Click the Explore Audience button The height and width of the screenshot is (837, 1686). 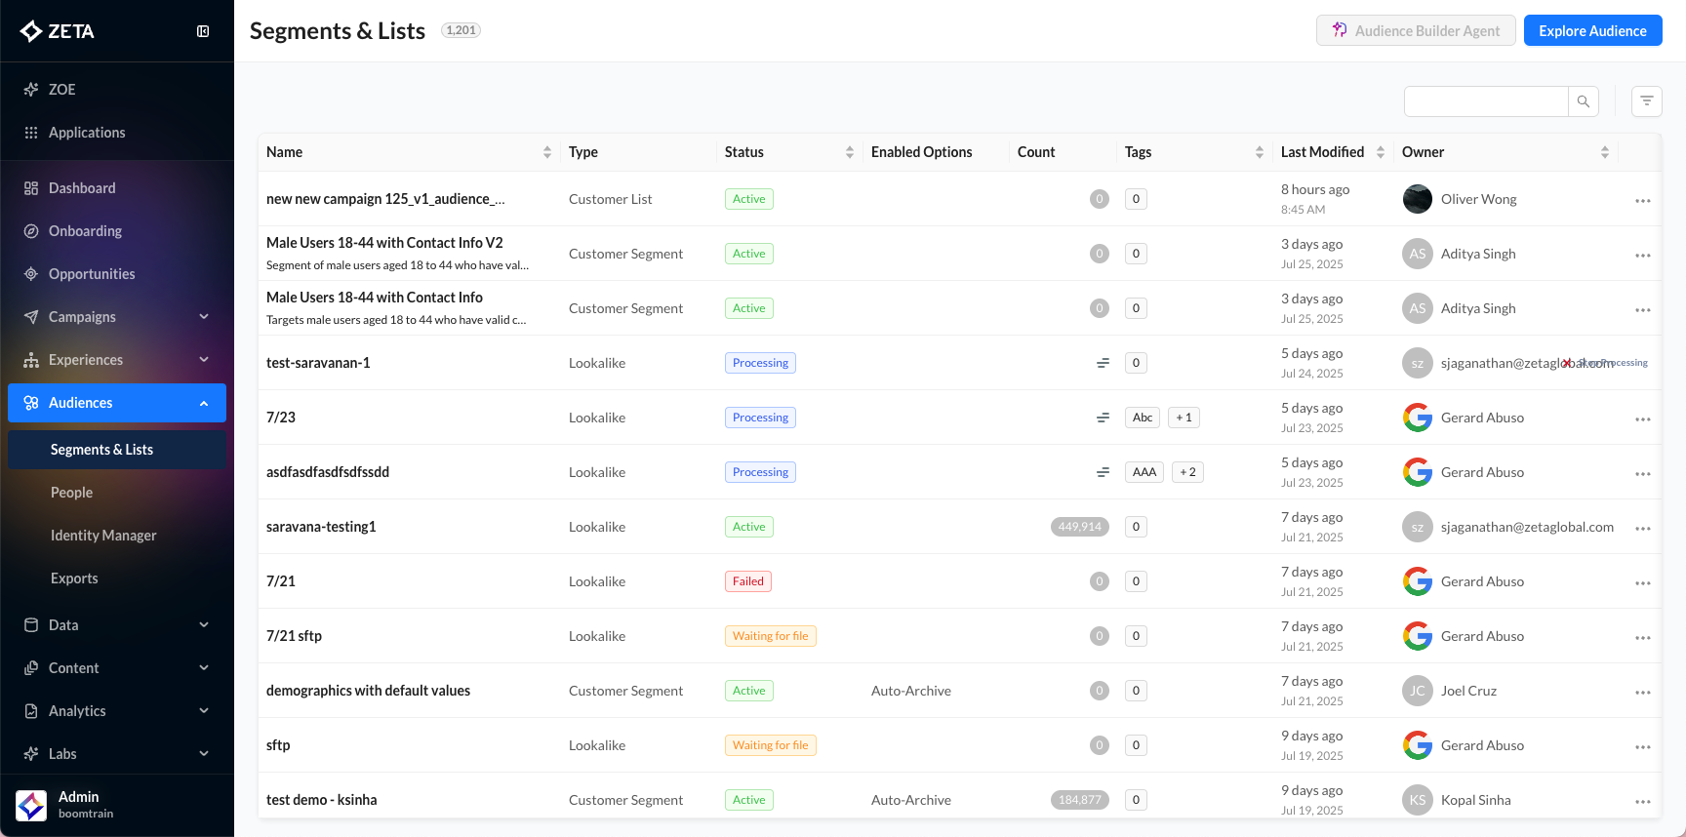pyautogui.click(x=1592, y=31)
